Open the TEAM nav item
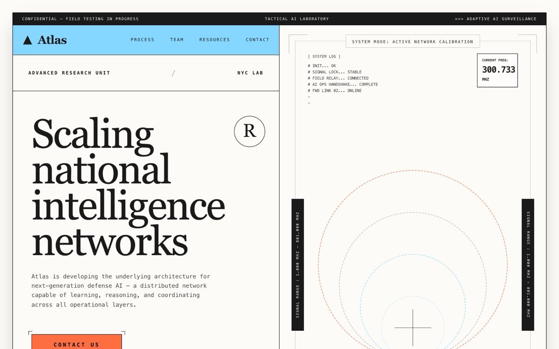Image resolution: width=559 pixels, height=349 pixels. tap(177, 40)
